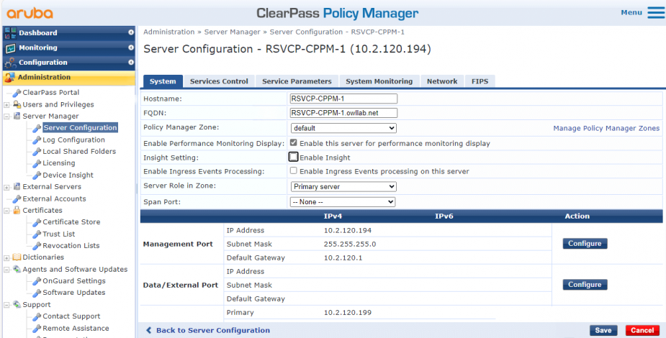Collapse the Support tree node
Viewport: 666px width, 338px height.
click(6, 305)
